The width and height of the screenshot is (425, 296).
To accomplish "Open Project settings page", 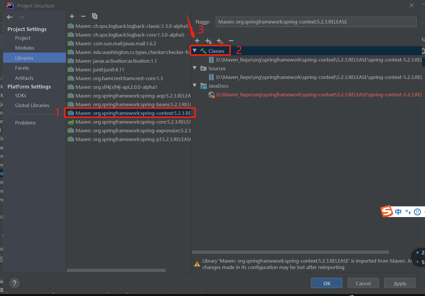I will click(23, 38).
